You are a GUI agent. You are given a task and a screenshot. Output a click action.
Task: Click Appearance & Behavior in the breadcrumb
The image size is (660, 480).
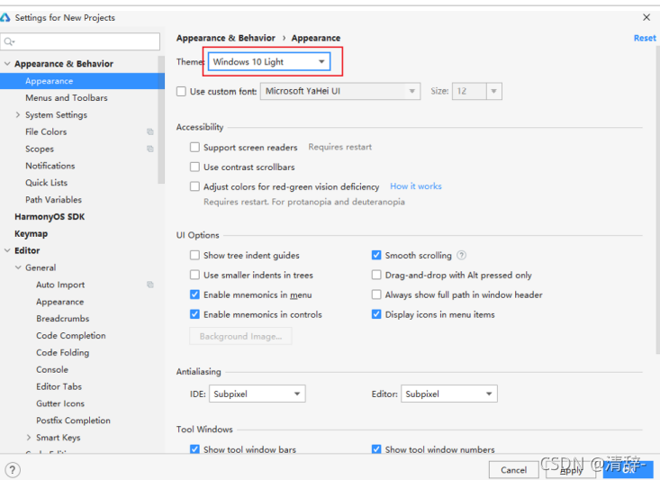pyautogui.click(x=226, y=38)
